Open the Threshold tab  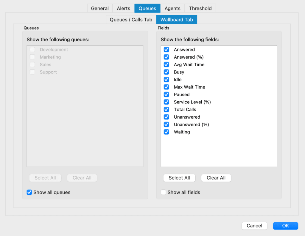(x=200, y=8)
